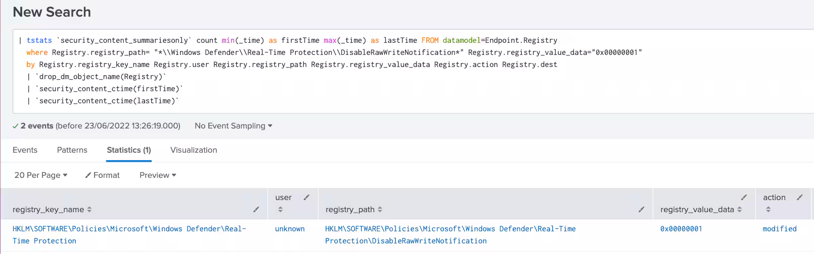814x254 pixels.
Task: Click the 'unknown' user value link
Action: click(x=290, y=229)
